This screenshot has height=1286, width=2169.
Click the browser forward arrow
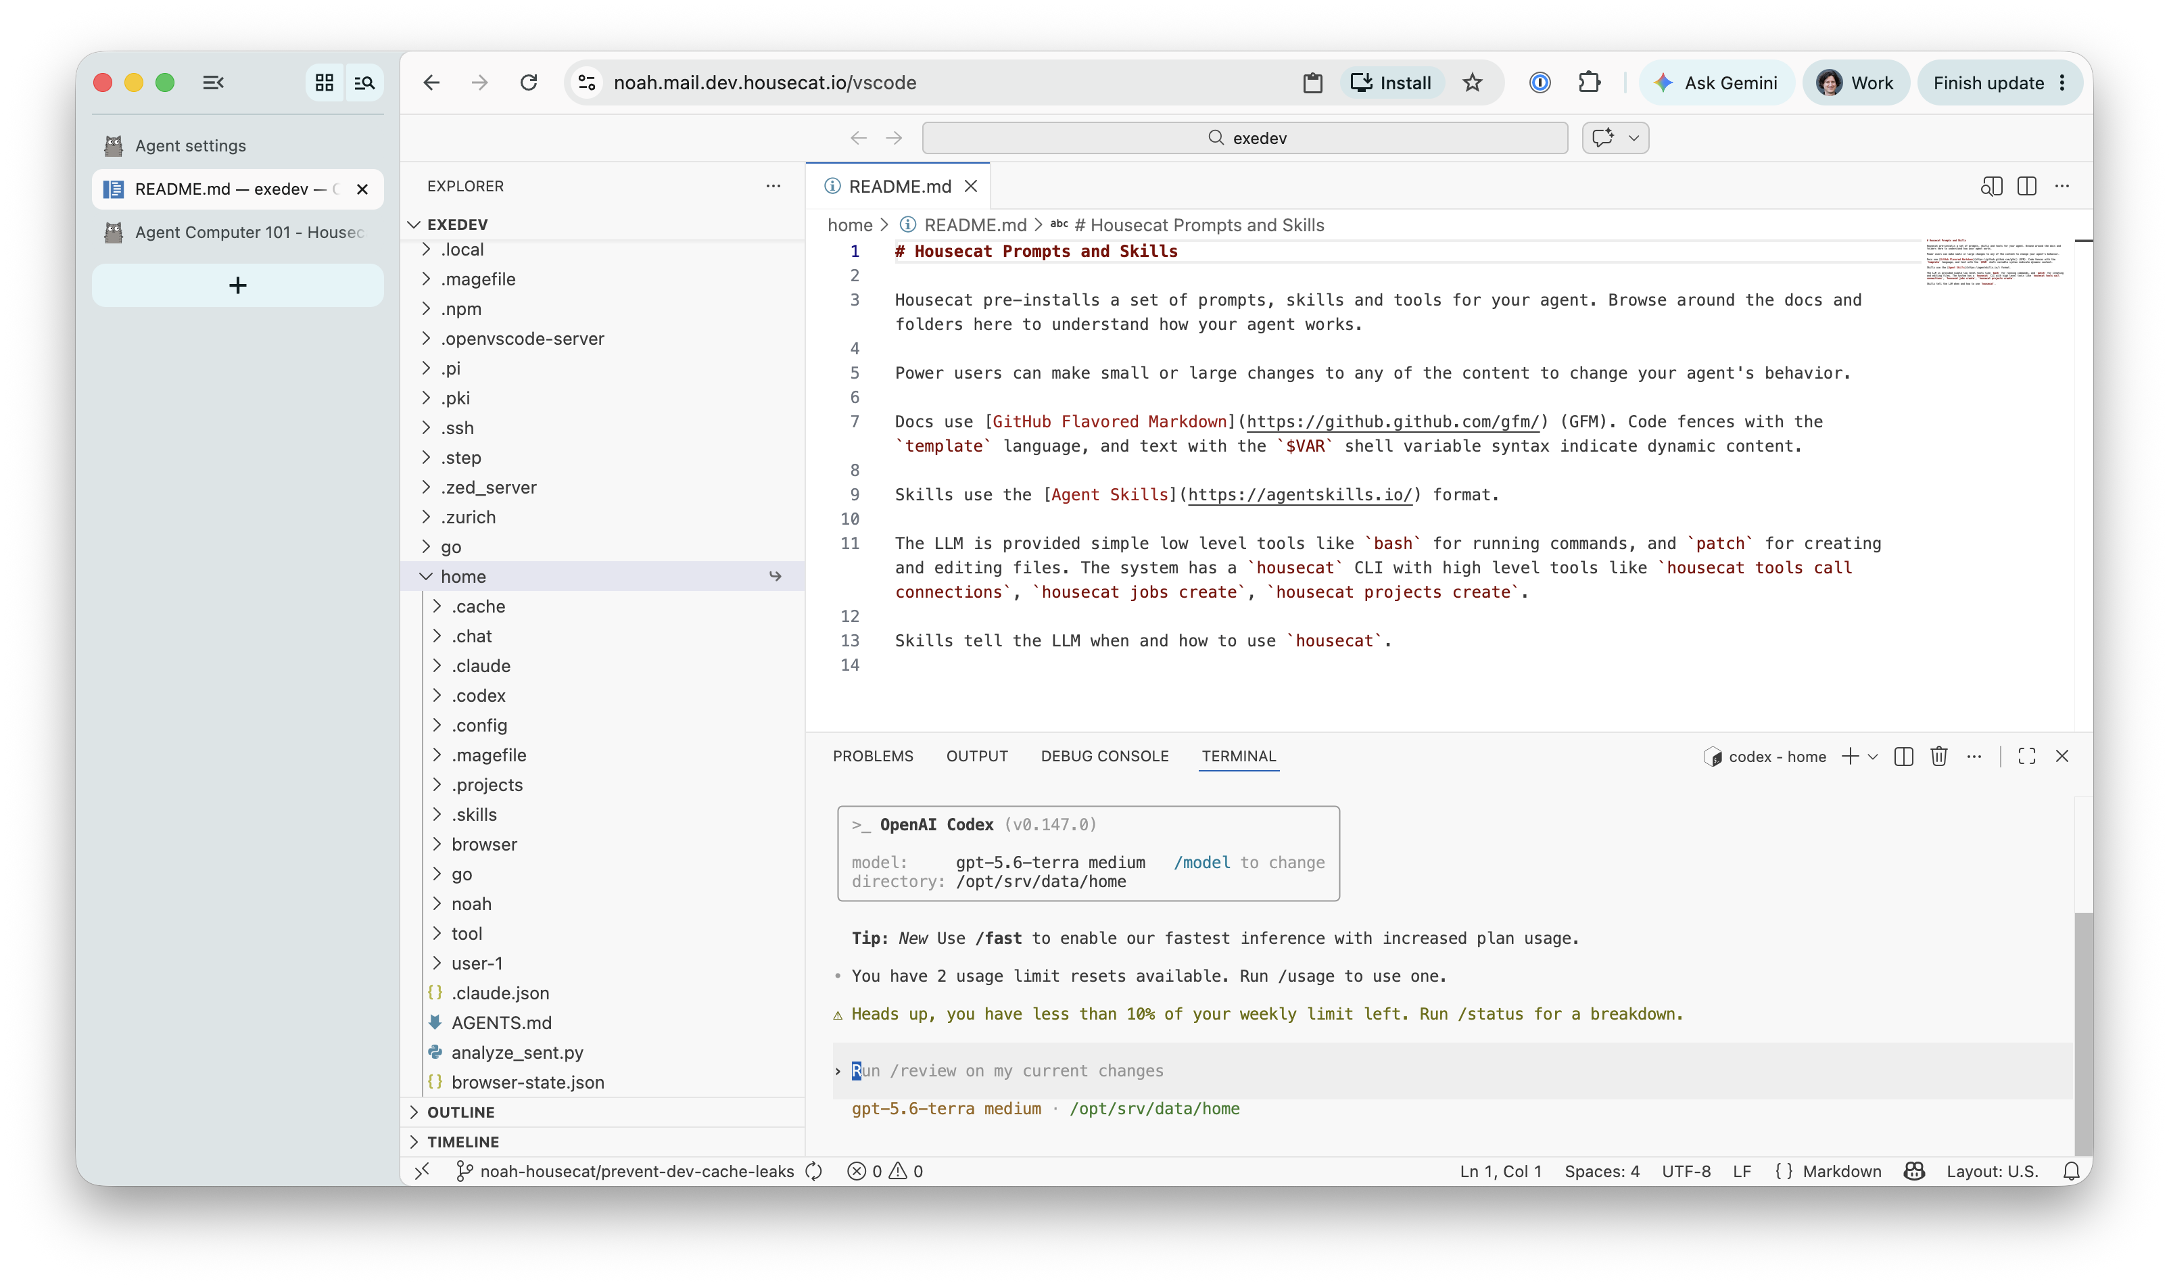[479, 82]
